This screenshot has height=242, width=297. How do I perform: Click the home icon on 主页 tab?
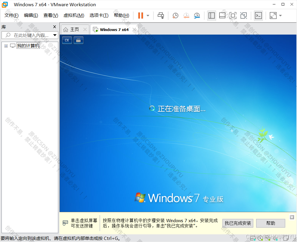(66, 30)
